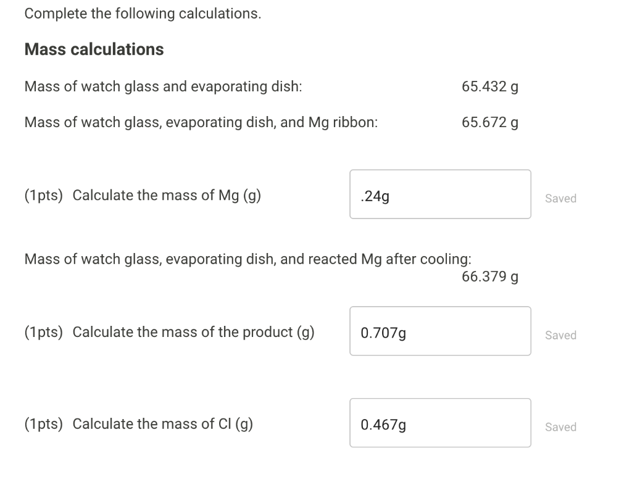This screenshot has width=632, height=482.
Task: Click the Saved label beside the product answer
Action: click(x=560, y=335)
